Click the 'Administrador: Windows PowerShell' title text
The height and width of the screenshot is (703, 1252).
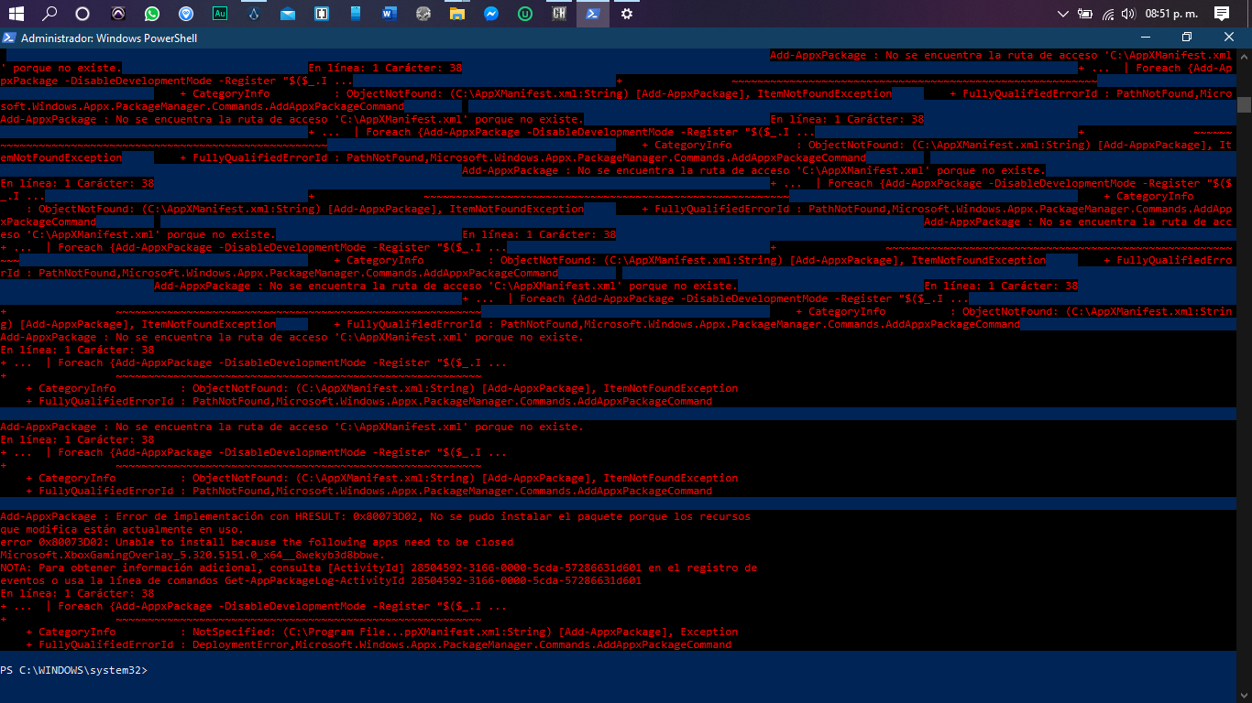point(109,38)
